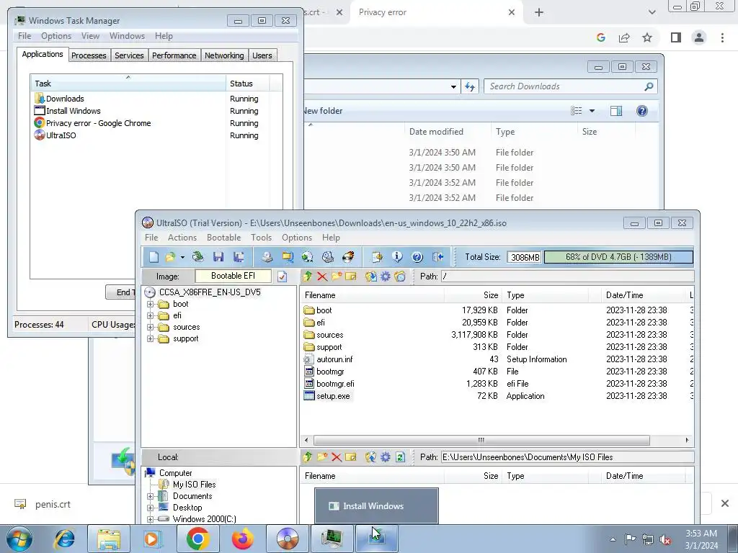This screenshot has width=738, height=553.
Task: Click the scrollbar right arrow in image list
Action: pos(687,440)
